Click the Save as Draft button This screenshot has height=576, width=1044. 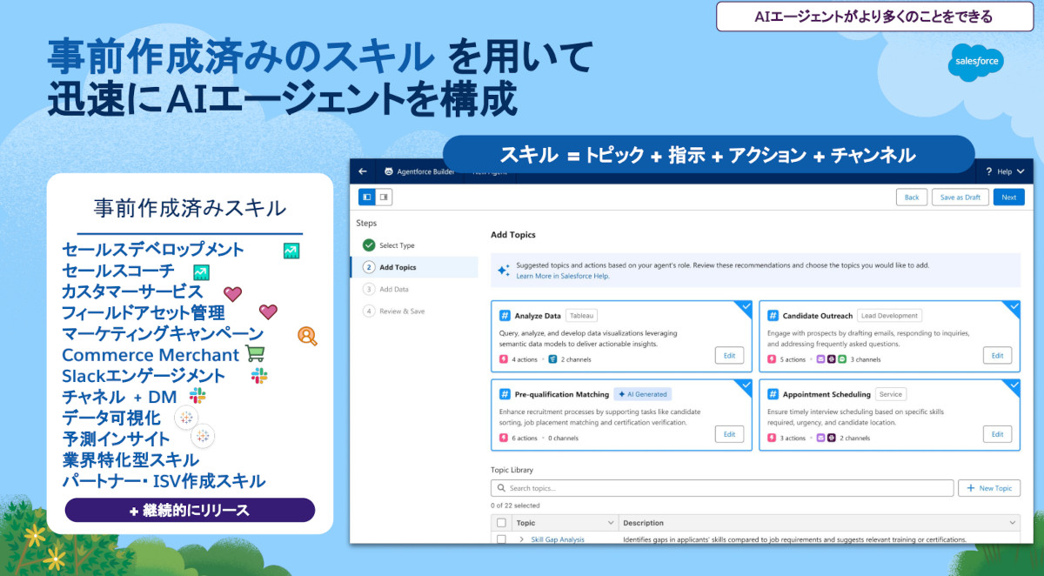(x=960, y=198)
